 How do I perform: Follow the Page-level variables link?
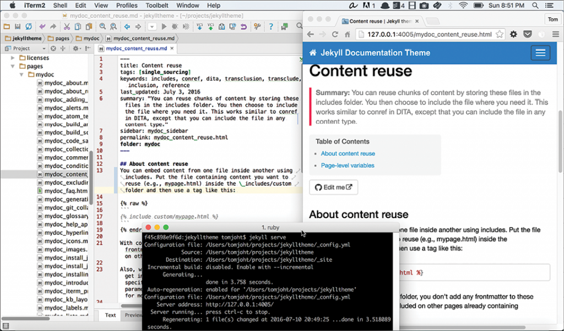348,165
